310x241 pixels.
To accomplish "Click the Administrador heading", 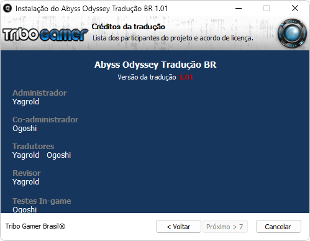I will [40, 93].
